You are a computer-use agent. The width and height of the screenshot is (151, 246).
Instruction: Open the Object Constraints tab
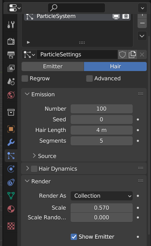pos(11,182)
